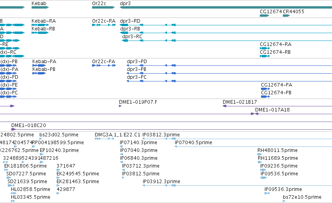This screenshot has height=203, width=332.
Task: Click the 371647 feature label
Action: (x=66, y=166)
